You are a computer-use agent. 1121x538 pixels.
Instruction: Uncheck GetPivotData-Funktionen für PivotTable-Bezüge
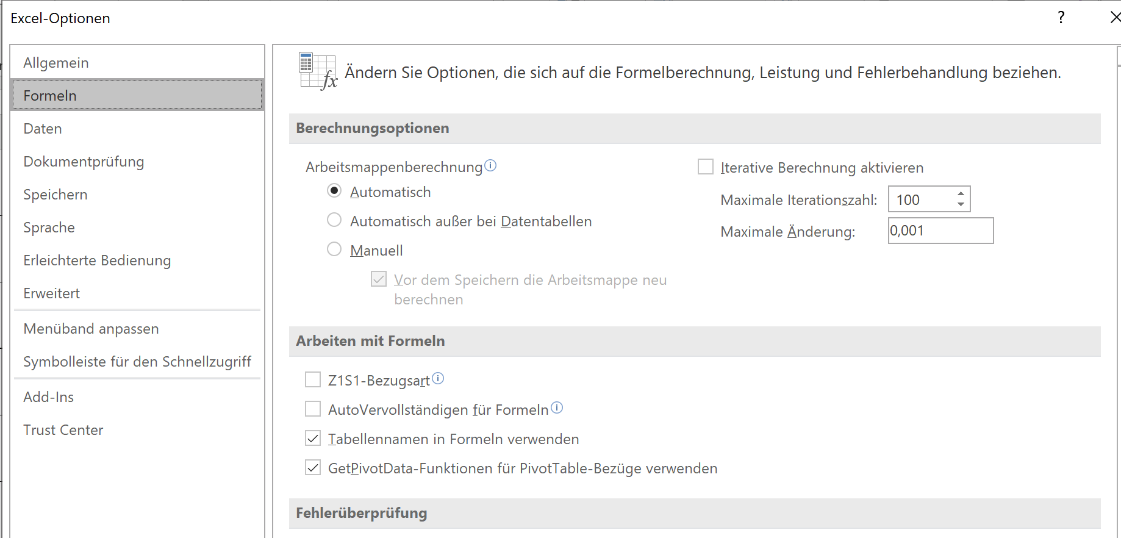coord(313,467)
